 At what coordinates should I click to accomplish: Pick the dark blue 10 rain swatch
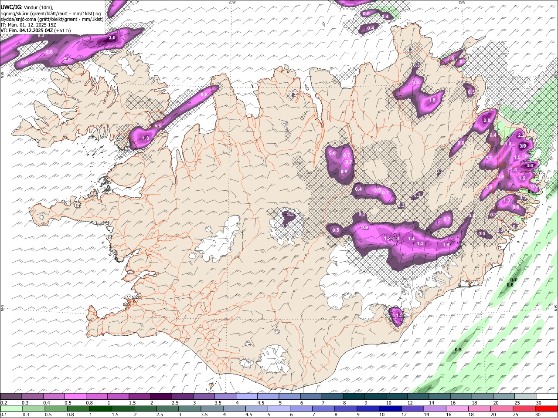coord(390,408)
